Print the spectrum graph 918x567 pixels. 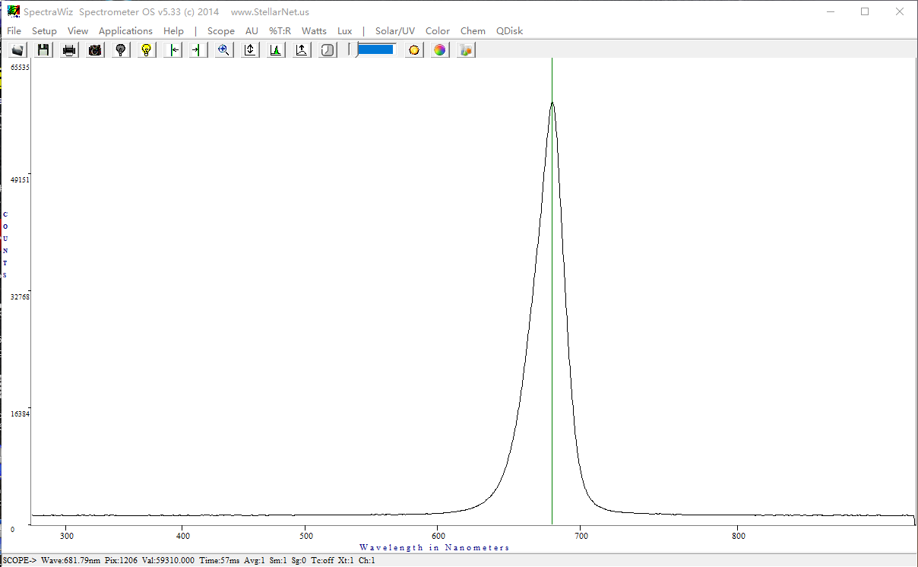[x=69, y=50]
